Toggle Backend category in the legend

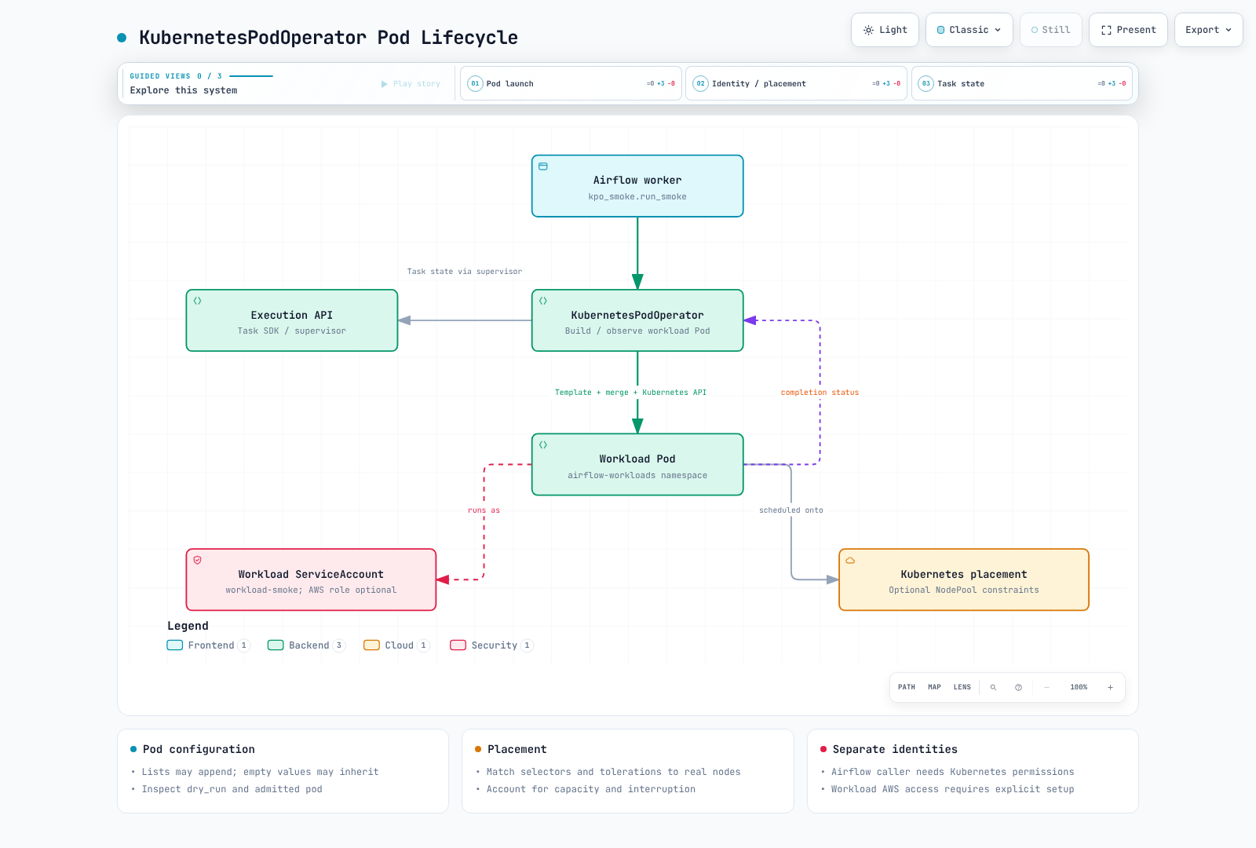[x=306, y=645]
